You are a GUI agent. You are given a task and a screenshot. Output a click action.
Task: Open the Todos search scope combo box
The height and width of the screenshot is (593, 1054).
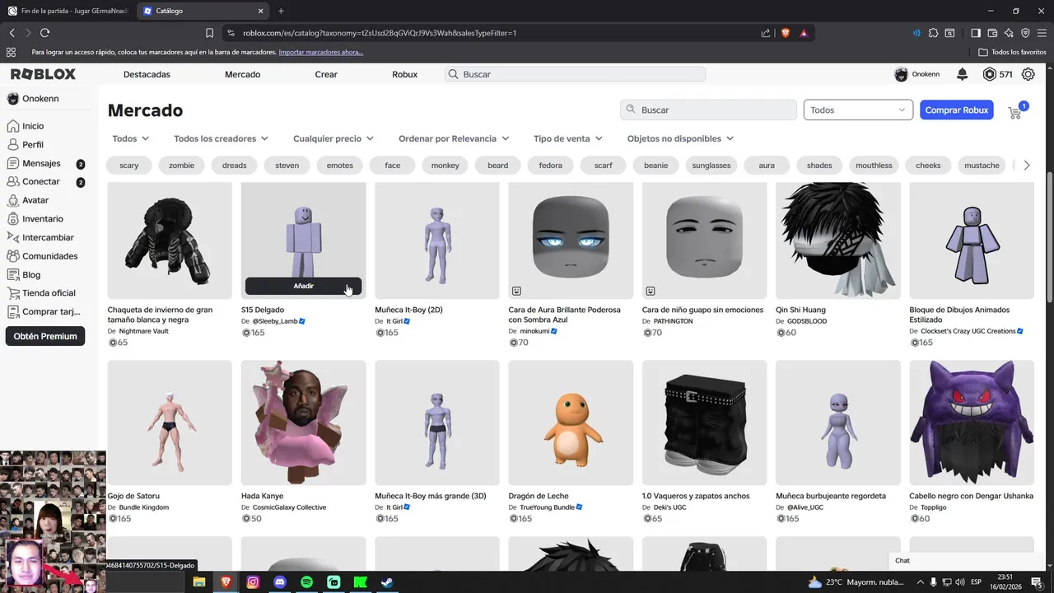pos(858,110)
